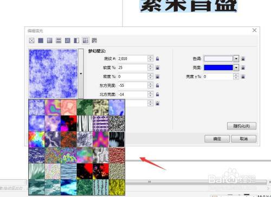
Task: Pick the bright rainbow multicolor texture
Action: [x=36, y=139]
